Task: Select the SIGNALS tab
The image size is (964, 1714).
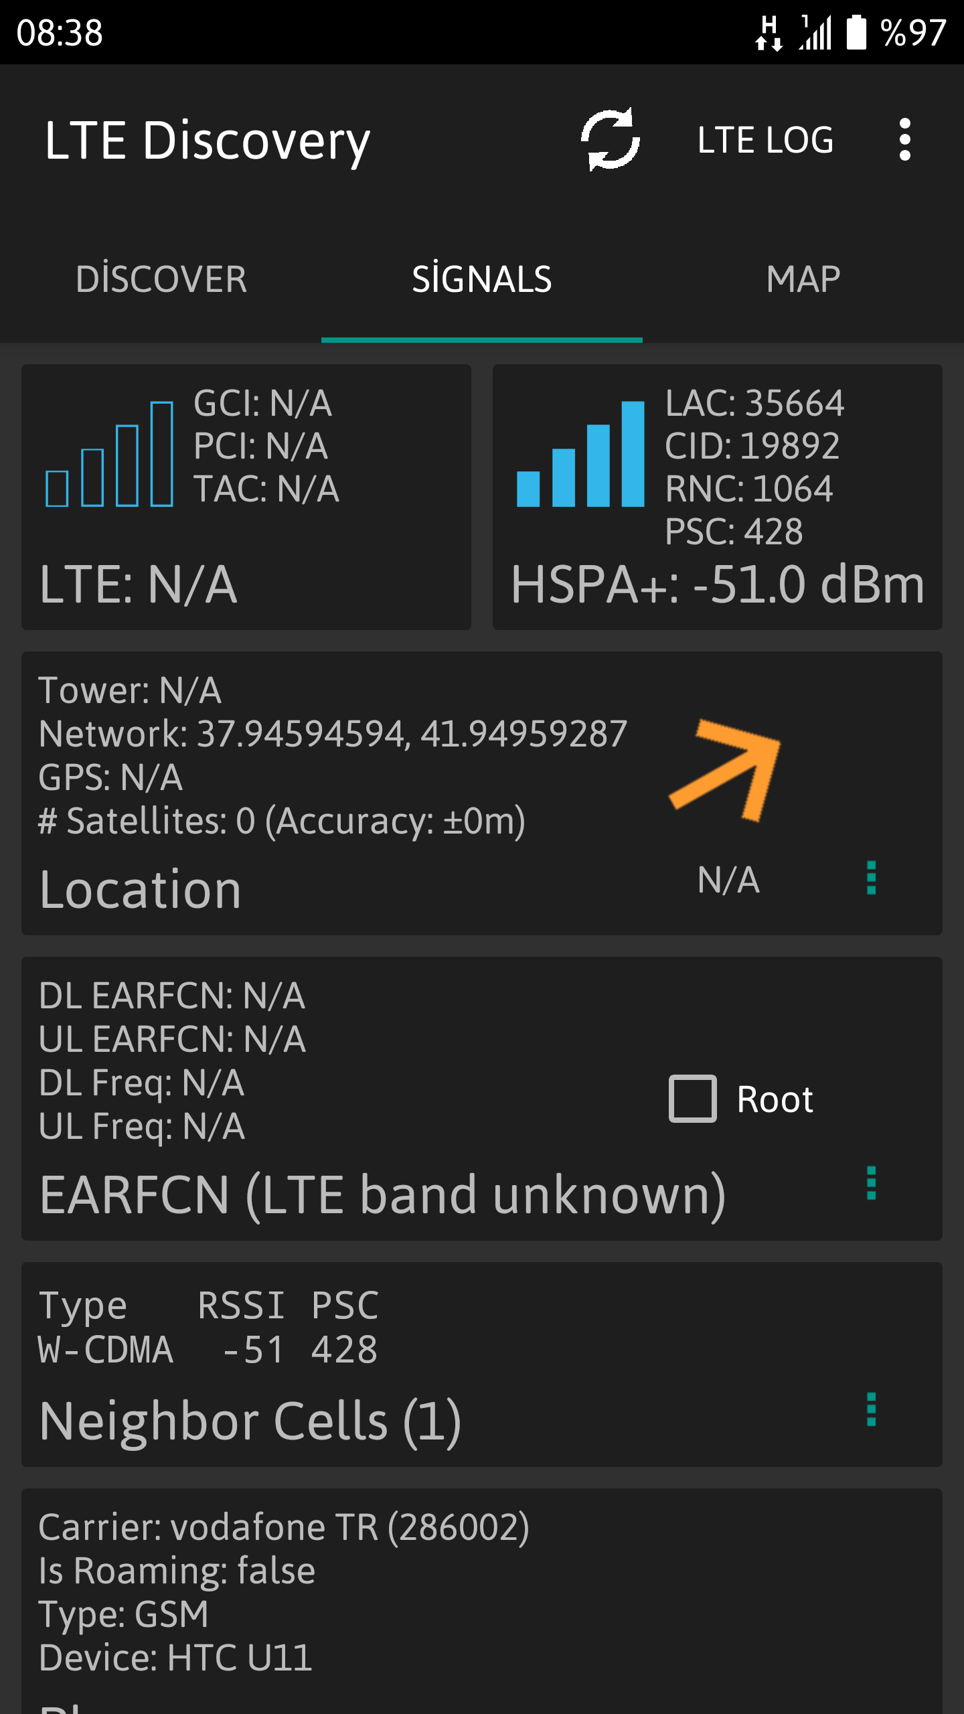Action: 482,279
